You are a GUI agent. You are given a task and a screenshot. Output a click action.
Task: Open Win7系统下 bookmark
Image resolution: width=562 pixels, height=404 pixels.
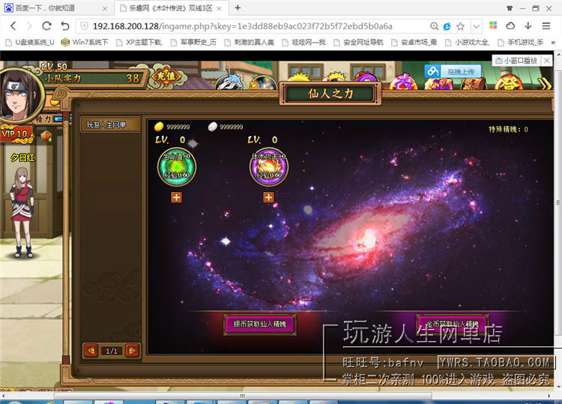pyautogui.click(x=85, y=42)
